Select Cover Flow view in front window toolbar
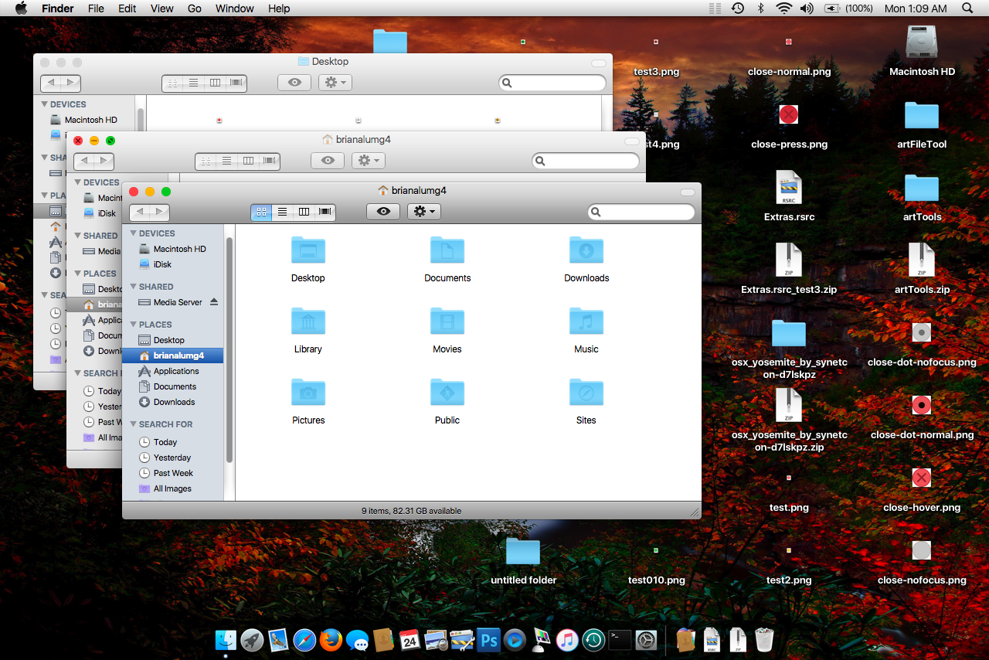The height and width of the screenshot is (660, 989). [x=325, y=212]
